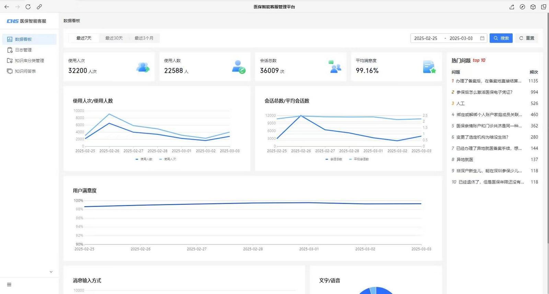Click frequency value 1135
This screenshot has height=294, width=549.
533,81
